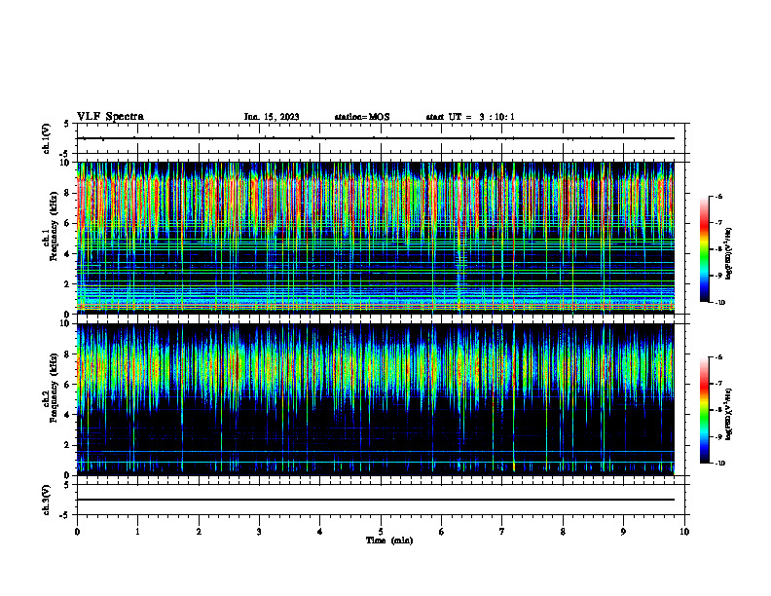Screen dimensions: 771x596
Task: Click the "ch.1(V)" waveform axis label
Action: [x=46, y=138]
